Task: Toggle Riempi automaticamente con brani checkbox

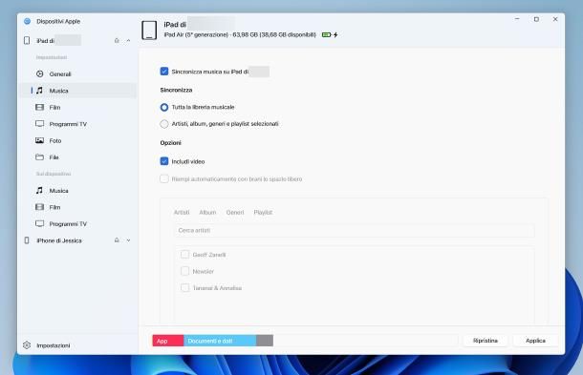Action: (164, 179)
